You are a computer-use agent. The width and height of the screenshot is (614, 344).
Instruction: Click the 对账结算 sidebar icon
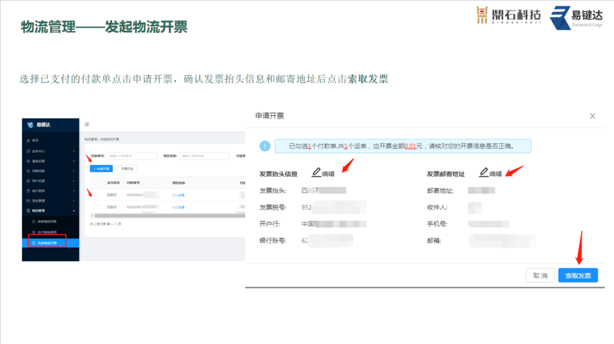coord(28,171)
